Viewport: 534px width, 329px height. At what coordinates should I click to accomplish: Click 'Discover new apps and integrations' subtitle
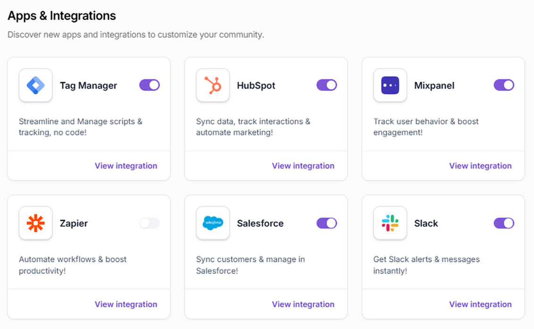tap(136, 35)
